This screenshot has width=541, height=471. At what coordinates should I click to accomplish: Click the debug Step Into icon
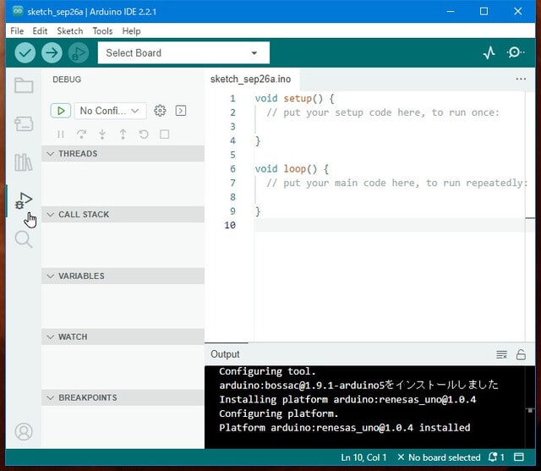pyautogui.click(x=102, y=134)
